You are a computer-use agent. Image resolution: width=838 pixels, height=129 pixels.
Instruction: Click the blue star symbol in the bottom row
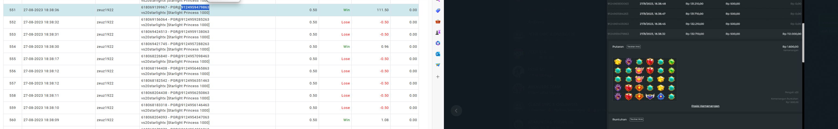tap(661, 96)
